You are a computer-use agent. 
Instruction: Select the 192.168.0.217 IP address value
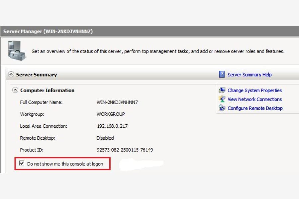(x=112, y=126)
